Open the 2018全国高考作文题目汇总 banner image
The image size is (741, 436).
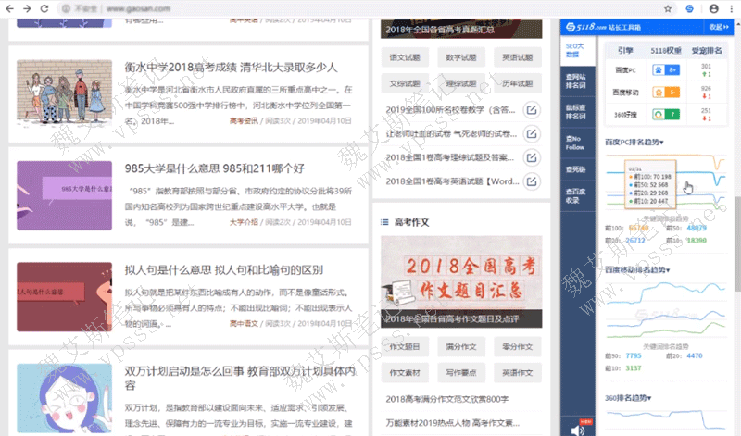[x=461, y=281]
